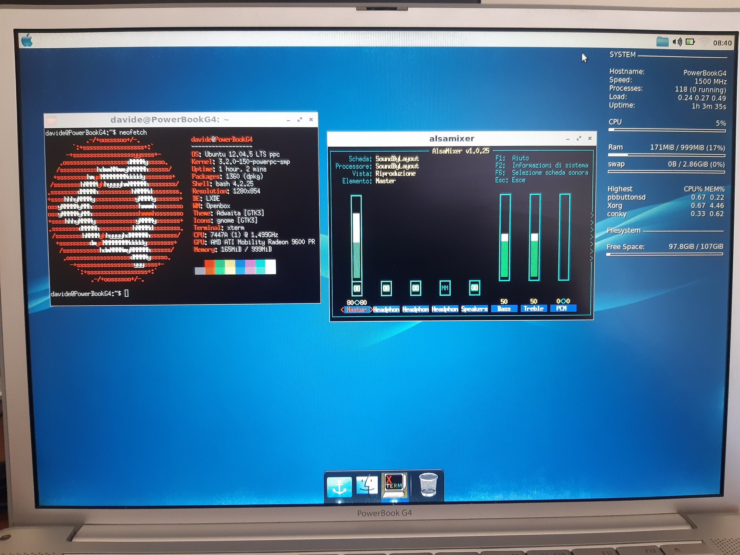This screenshot has width=740, height=555.
Task: Maximize the alsamixer window
Action: pyautogui.click(x=579, y=139)
